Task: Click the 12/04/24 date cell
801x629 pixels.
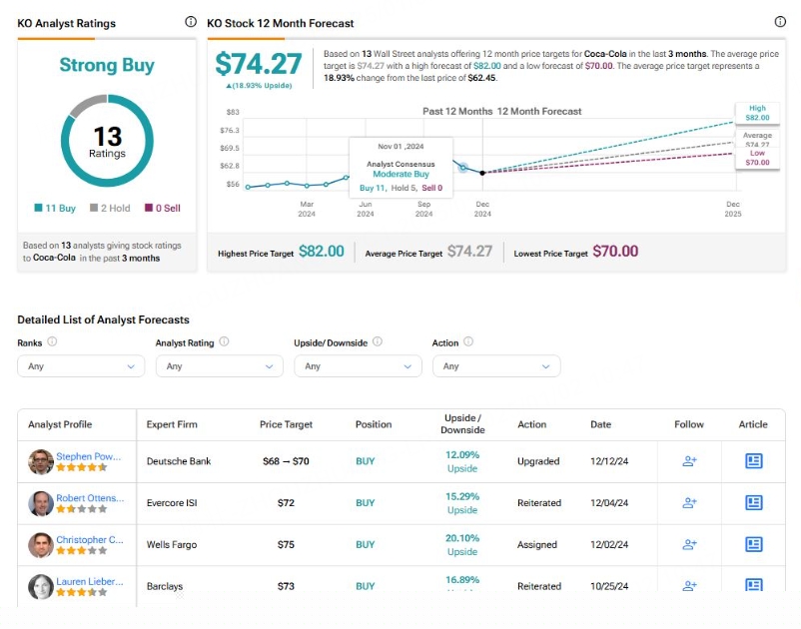Action: click(x=609, y=503)
